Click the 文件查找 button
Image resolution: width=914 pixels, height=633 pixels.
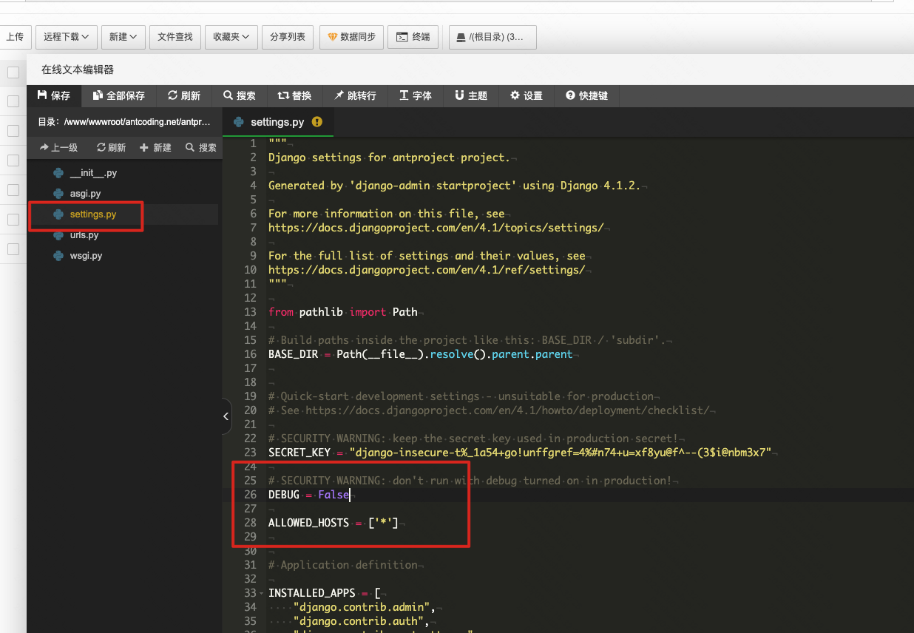pos(175,37)
